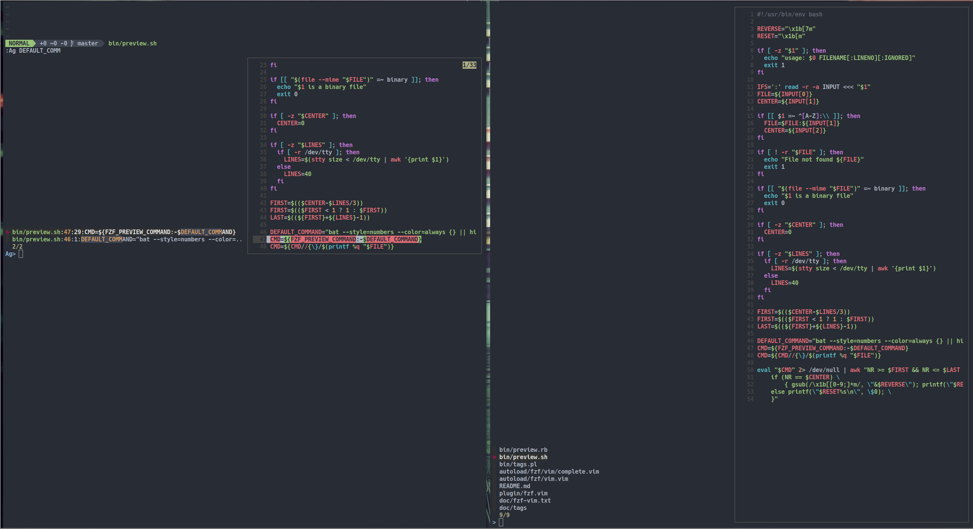The width and height of the screenshot is (973, 529).
Task: Select doc/fzf-vim.txt in the file list
Action: tap(525, 501)
